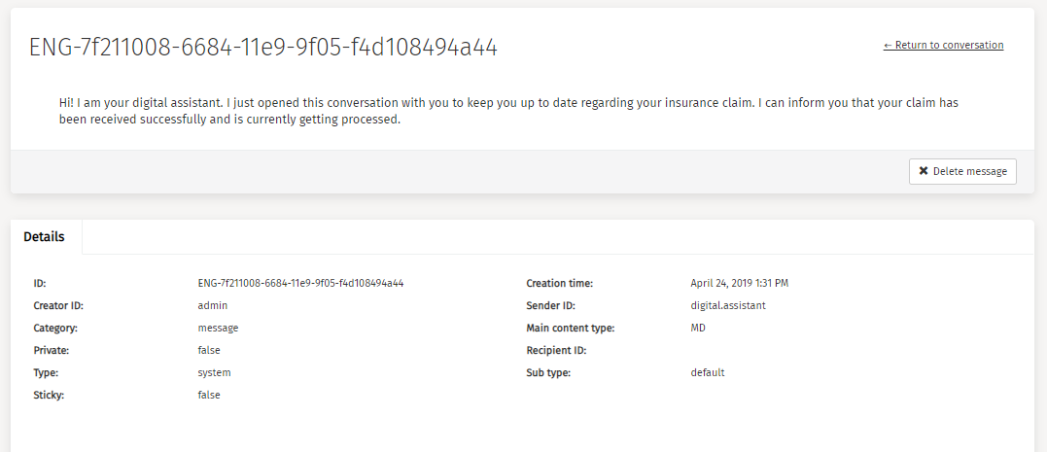Click the ID value in Details
This screenshot has width=1047, height=452.
click(300, 284)
